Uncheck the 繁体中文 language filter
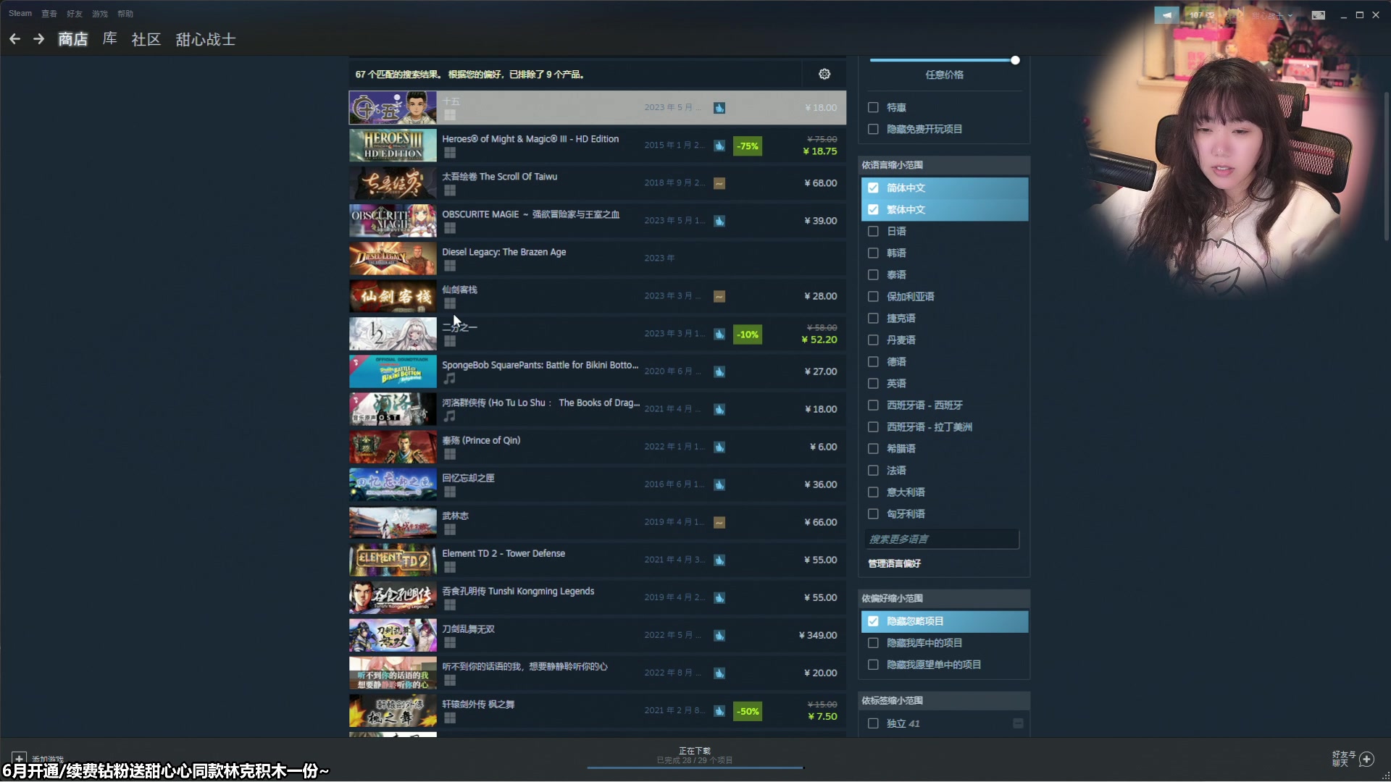The image size is (1391, 782). (873, 209)
